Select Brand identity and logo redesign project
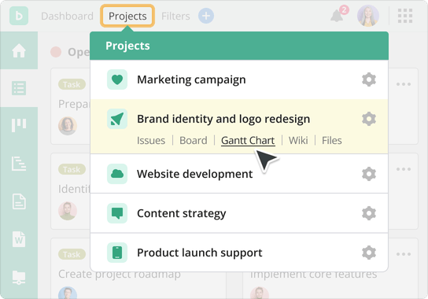428x299 pixels. pyautogui.click(x=223, y=119)
